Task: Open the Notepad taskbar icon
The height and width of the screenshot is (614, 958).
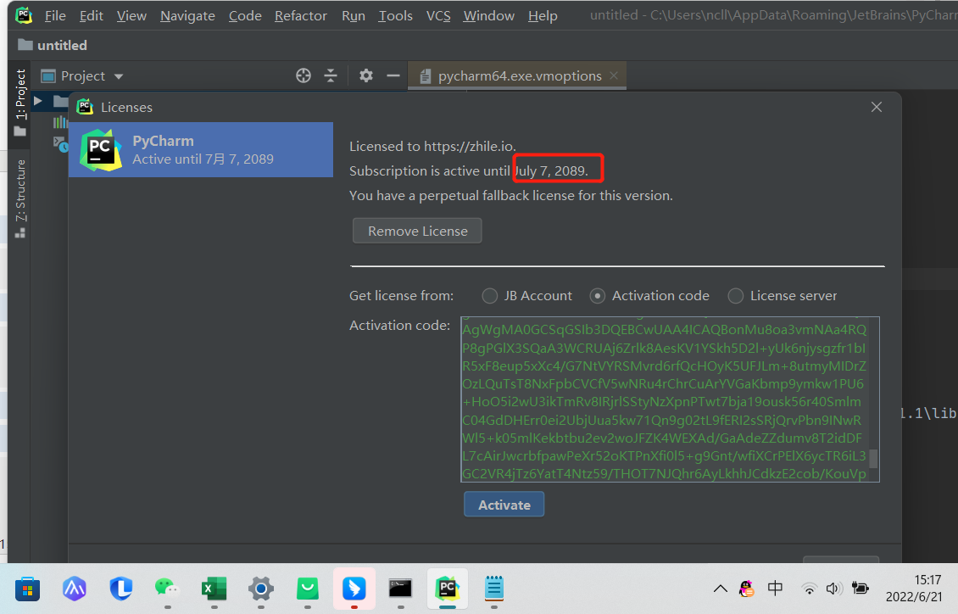Action: click(x=493, y=589)
